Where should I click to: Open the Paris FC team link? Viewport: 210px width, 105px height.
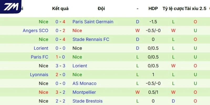(39, 57)
